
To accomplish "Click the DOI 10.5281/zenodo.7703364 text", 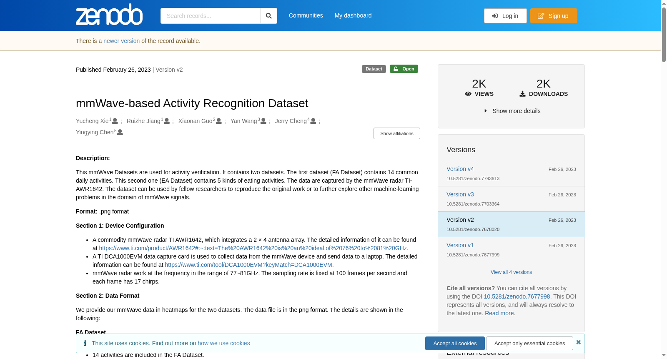I will (x=473, y=204).
